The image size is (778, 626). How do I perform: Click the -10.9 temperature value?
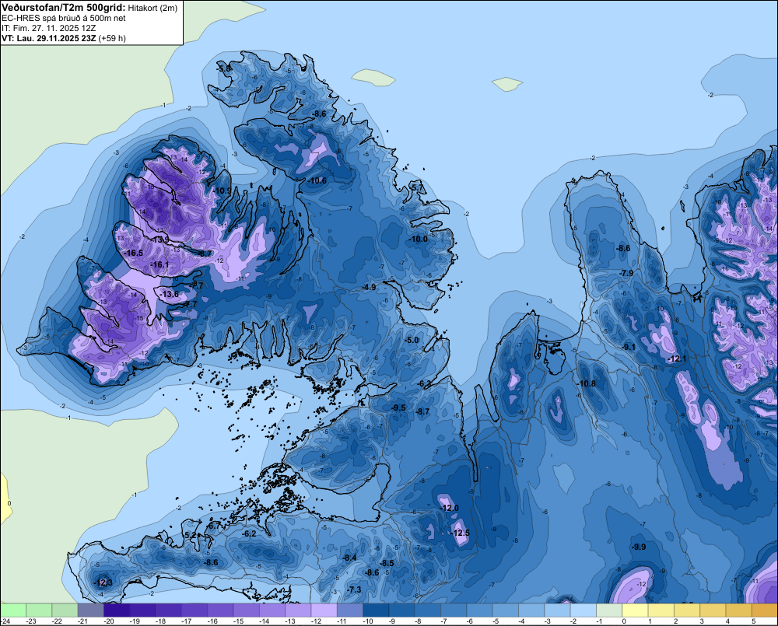click(223, 191)
